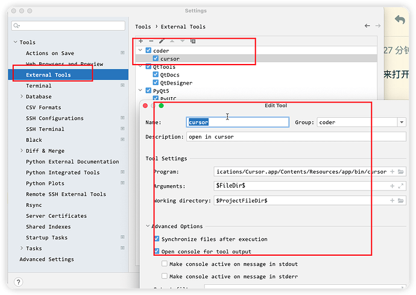The image size is (416, 295).
Task: Disable Open console for tool output
Action: (x=157, y=251)
